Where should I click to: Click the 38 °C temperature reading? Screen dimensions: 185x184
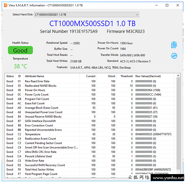[x=20, y=66]
